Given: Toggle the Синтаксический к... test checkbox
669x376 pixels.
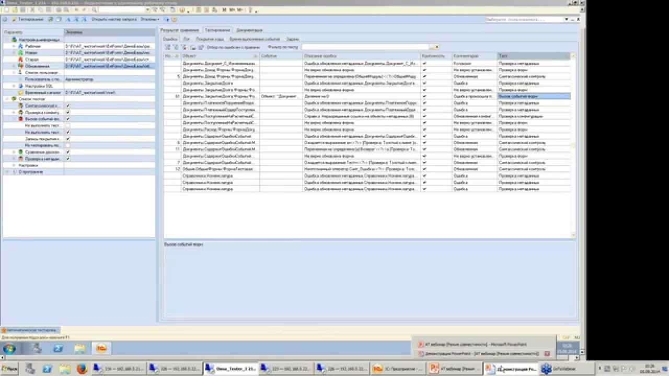Looking at the screenshot, I should 68,105.
